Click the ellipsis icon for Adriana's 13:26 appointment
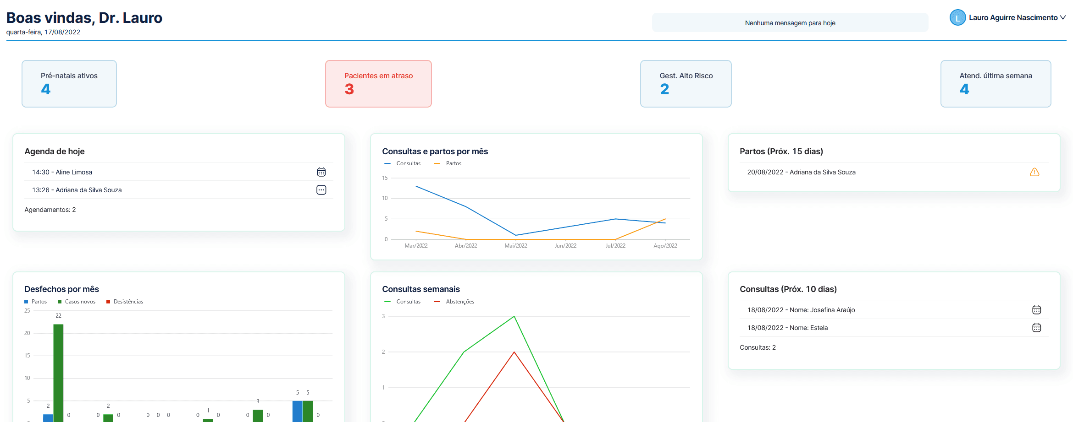This screenshot has height=422, width=1073. coord(321,190)
